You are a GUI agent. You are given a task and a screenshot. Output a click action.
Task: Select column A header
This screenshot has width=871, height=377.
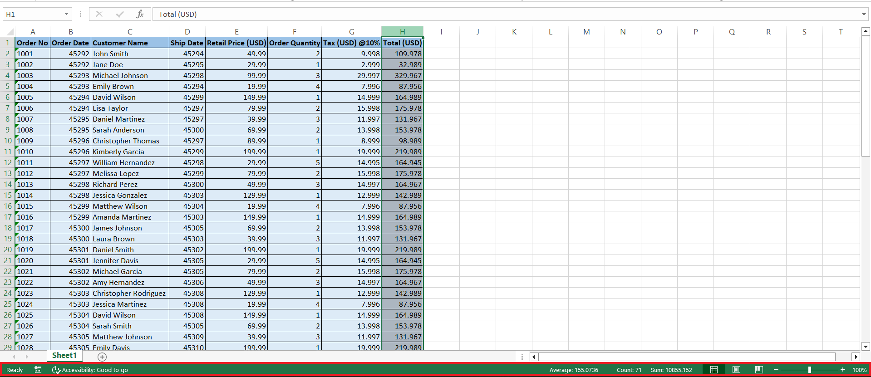(33, 32)
